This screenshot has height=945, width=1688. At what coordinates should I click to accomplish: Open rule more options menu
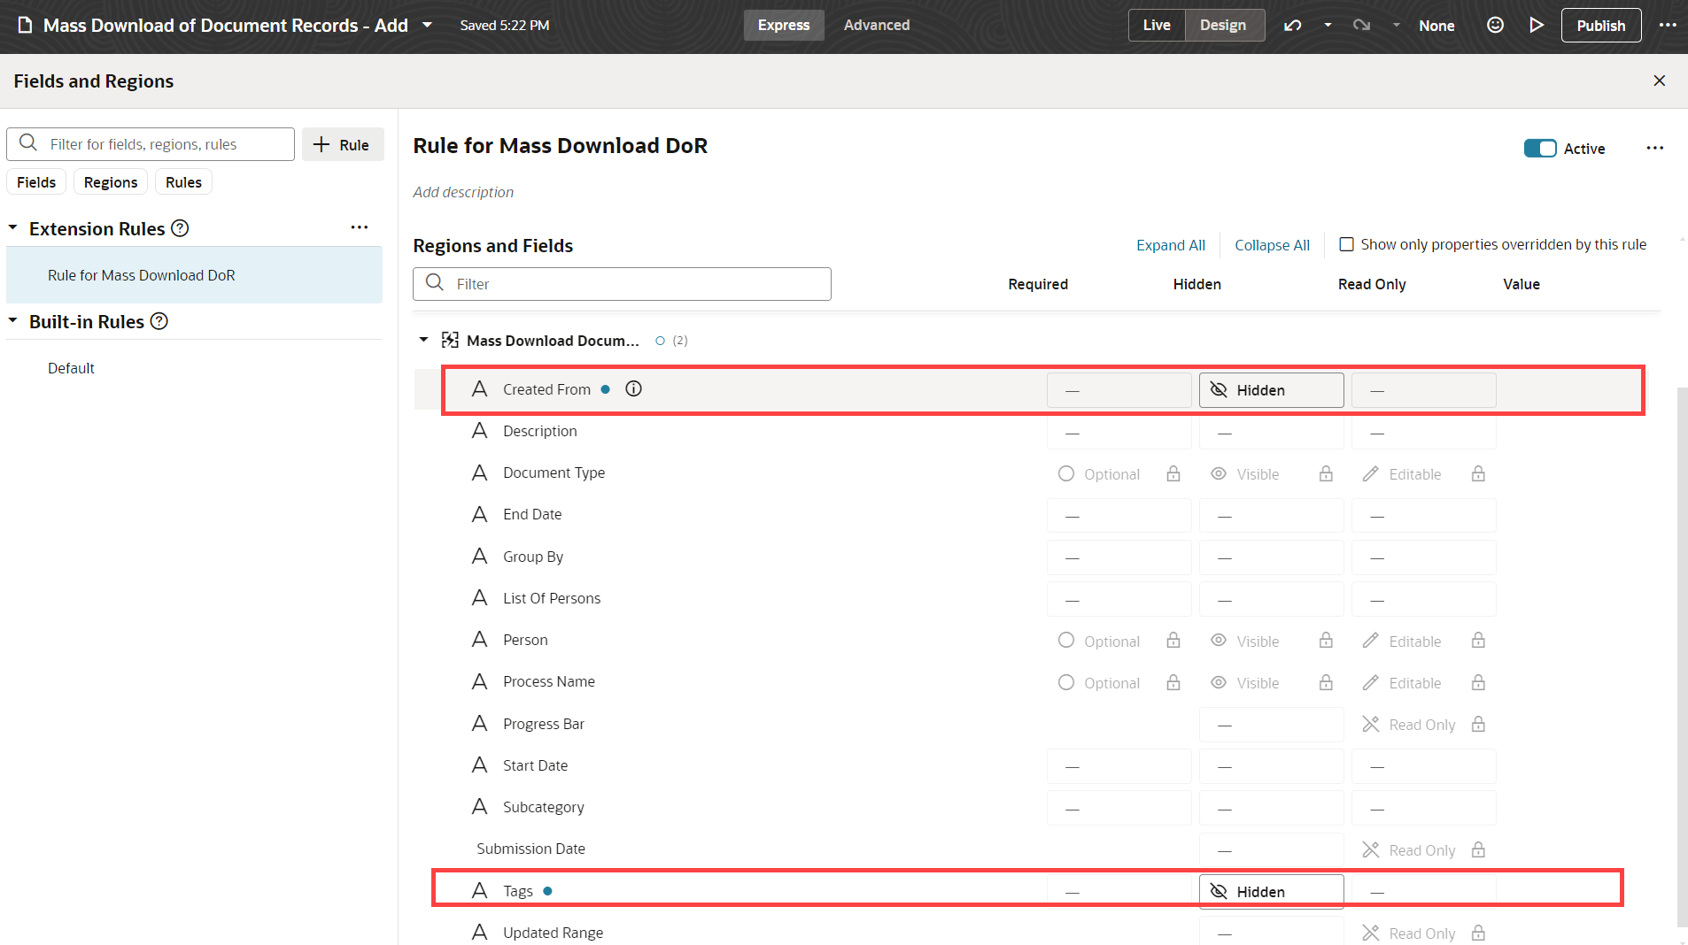(x=1654, y=148)
